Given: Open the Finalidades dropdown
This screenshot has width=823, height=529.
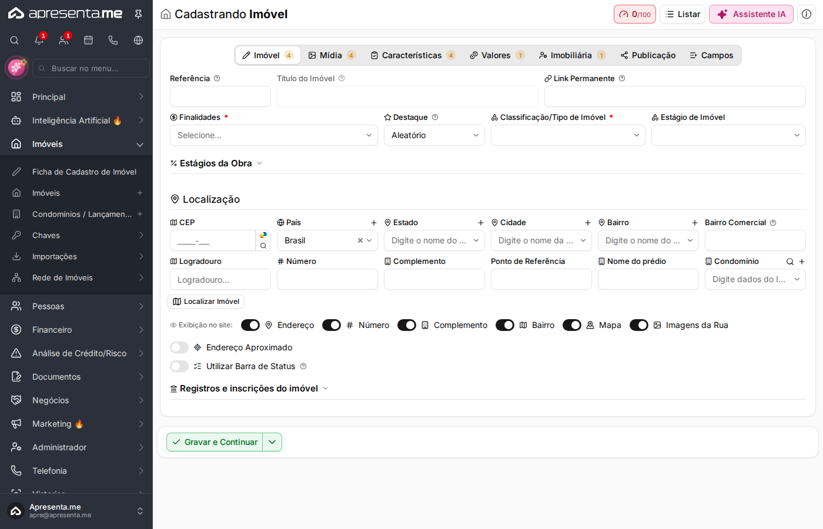Looking at the screenshot, I should [x=274, y=135].
